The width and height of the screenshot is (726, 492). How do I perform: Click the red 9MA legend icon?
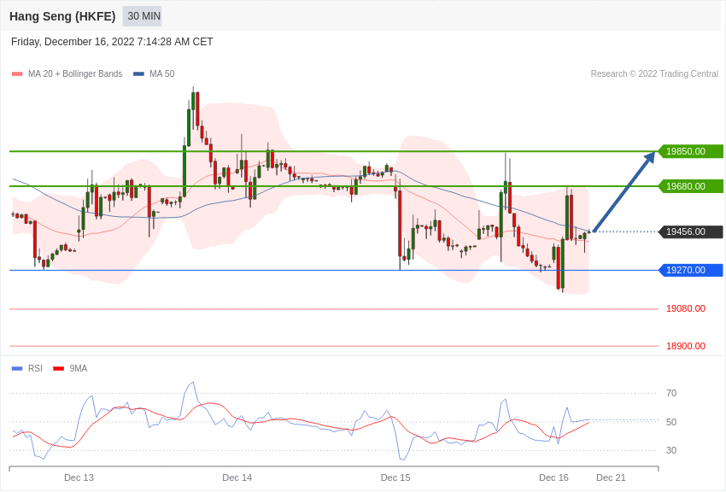57,368
